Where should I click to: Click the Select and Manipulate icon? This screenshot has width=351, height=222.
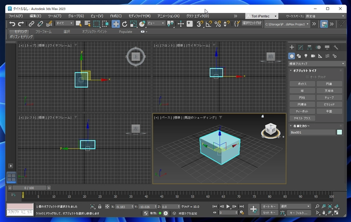(180, 24)
